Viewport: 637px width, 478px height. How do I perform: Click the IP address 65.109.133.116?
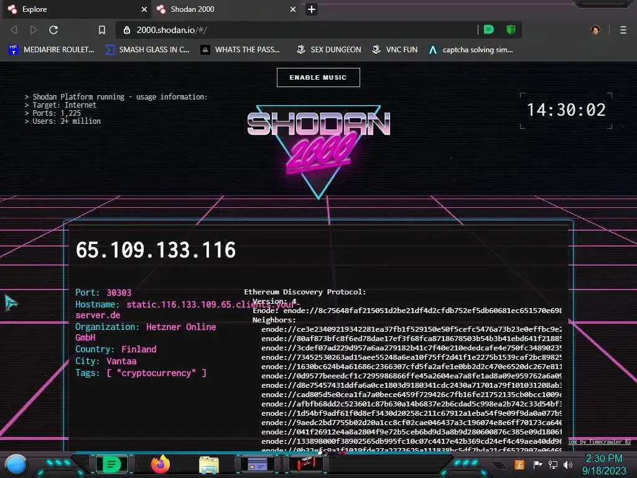[156, 250]
